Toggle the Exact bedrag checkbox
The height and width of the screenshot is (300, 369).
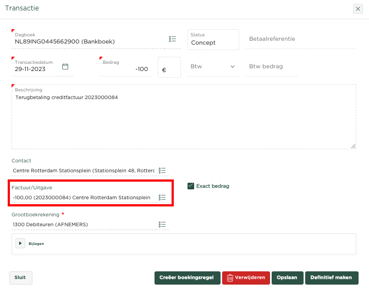pos(191,186)
